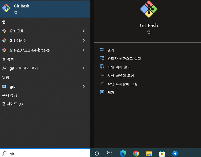The width and height of the screenshot is (201, 157).
Task: Choose 파일 위치 열기
Action: point(119,67)
